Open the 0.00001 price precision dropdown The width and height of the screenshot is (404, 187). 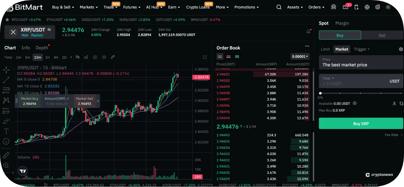(300, 57)
